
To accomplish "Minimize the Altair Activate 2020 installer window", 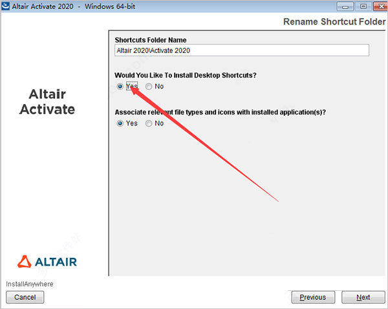I will (x=345, y=6).
